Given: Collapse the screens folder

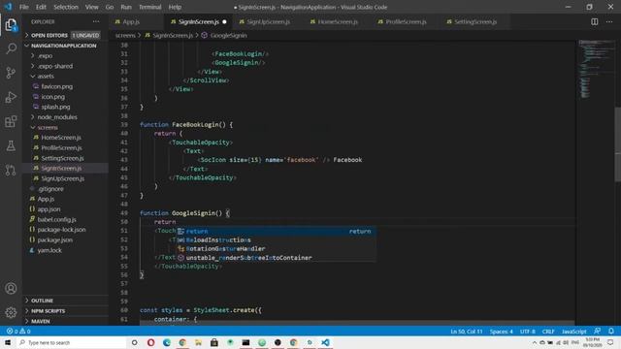Looking at the screenshot, I should click(x=48, y=127).
